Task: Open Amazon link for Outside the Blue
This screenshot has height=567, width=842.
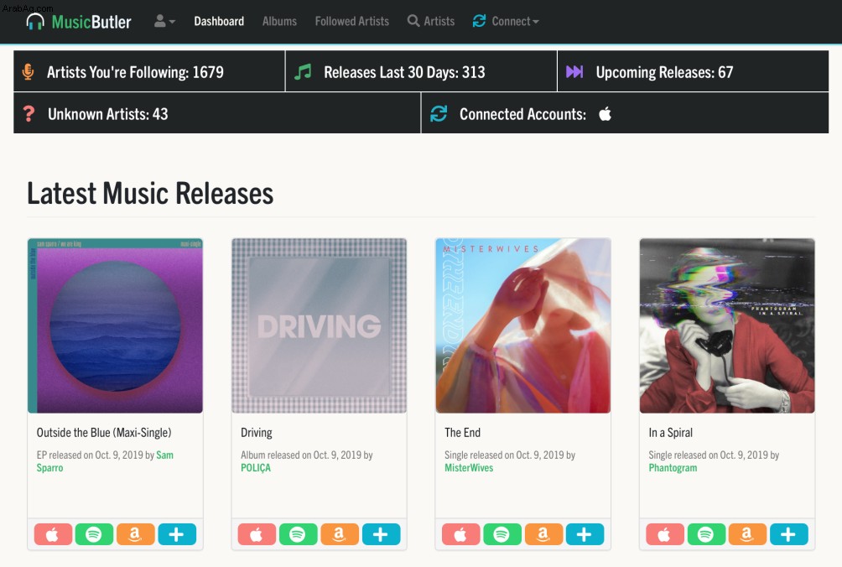Action: [x=136, y=534]
